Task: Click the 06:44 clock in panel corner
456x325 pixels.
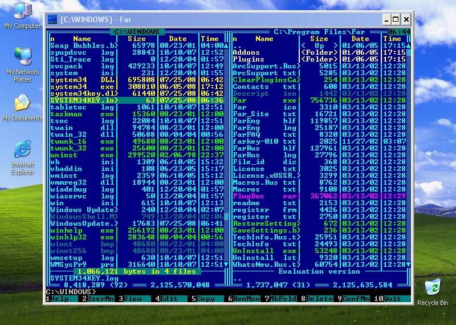Action: [x=399, y=32]
